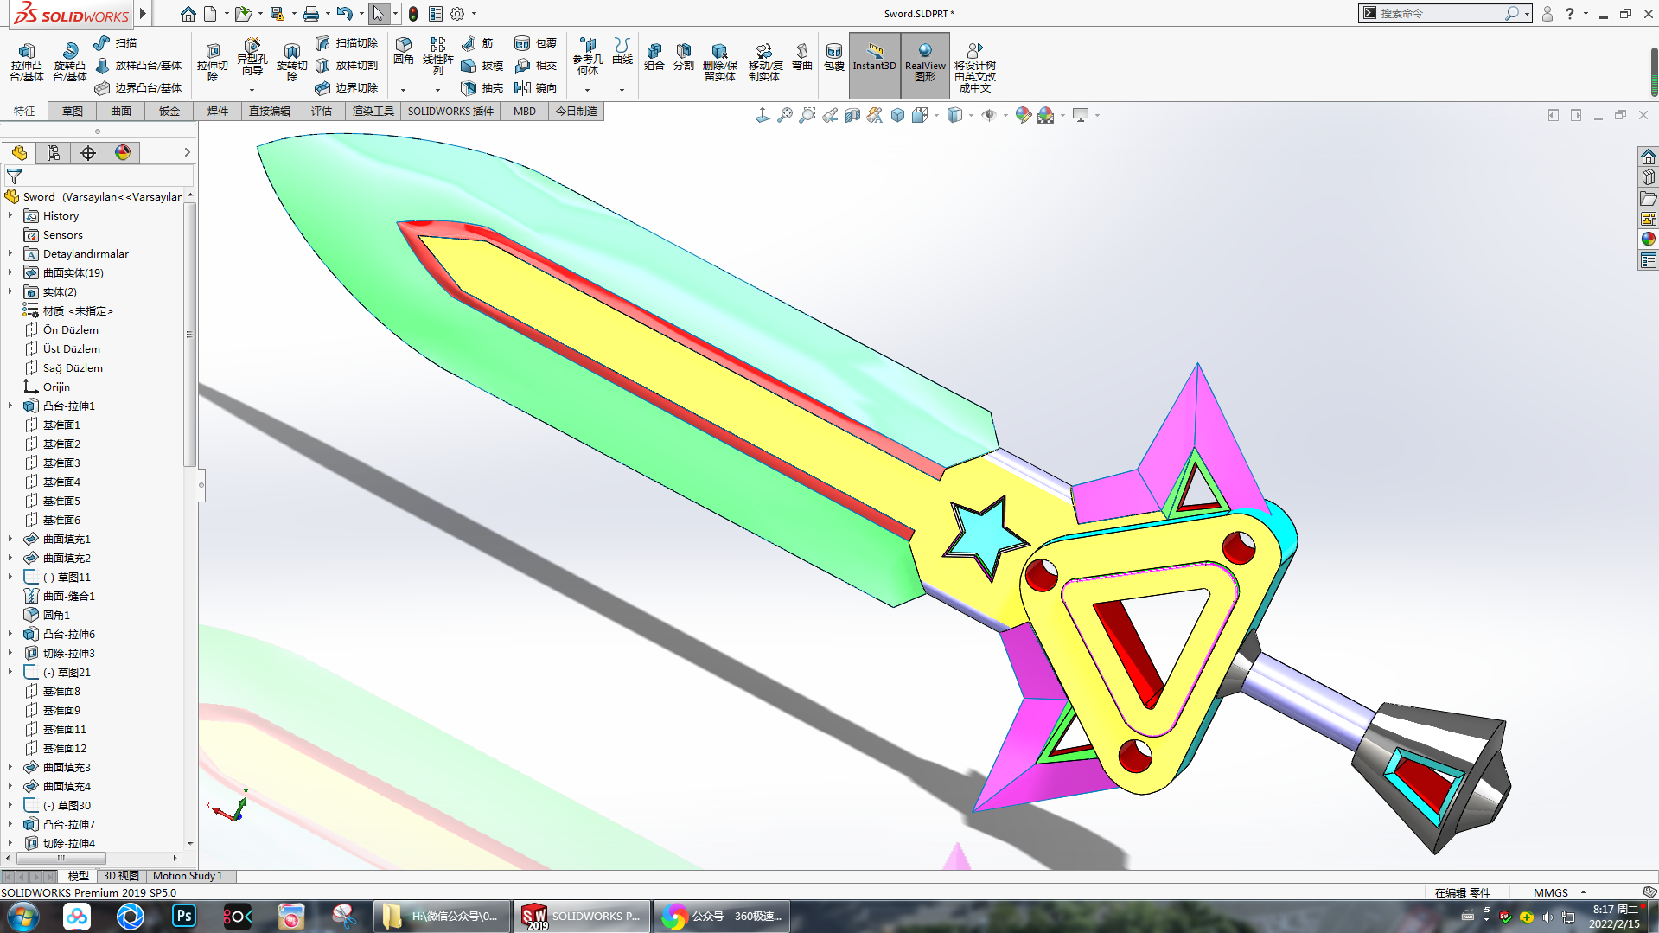Select the Split (分割) tool
1659x933 pixels.
(684, 57)
